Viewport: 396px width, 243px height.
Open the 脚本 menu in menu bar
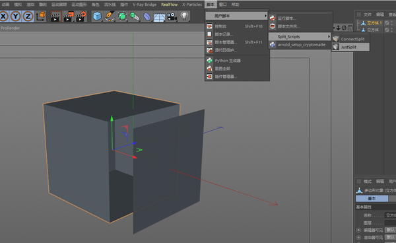pyautogui.click(x=211, y=5)
